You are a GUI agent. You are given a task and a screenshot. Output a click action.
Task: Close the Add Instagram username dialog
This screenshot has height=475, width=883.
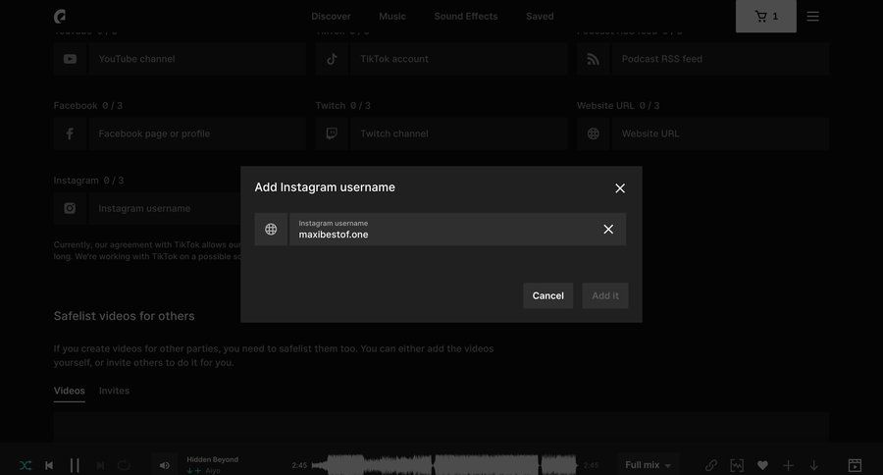pos(619,188)
